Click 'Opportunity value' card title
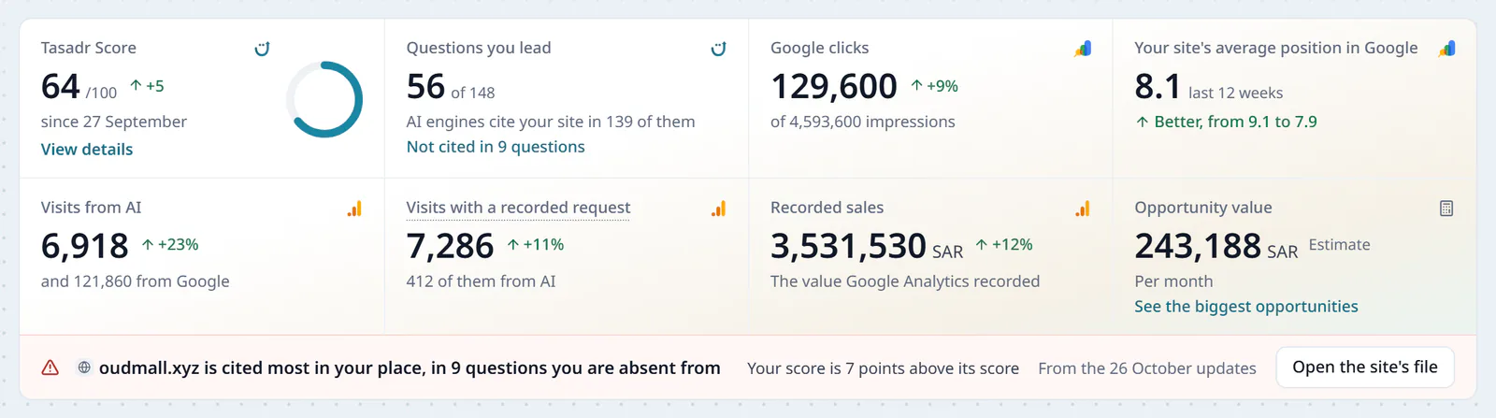The image size is (1496, 418). pos(1203,208)
